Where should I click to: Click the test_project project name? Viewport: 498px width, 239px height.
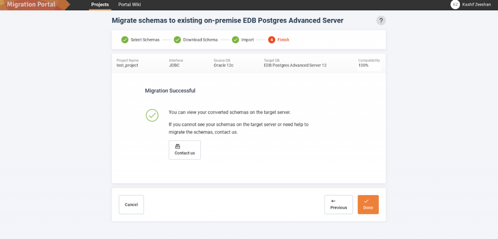(x=127, y=65)
